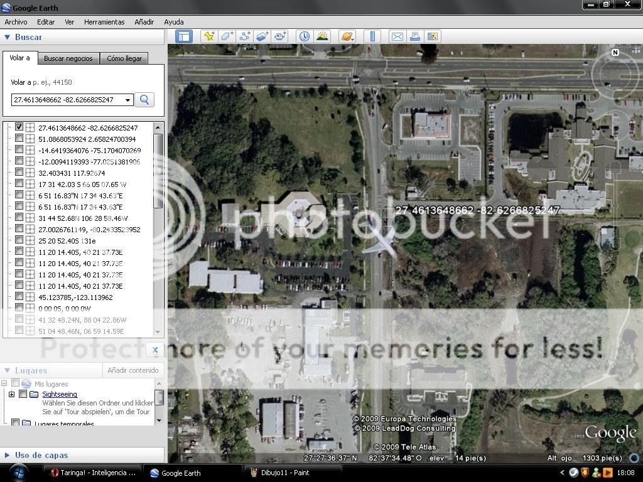The image size is (643, 482).
Task: Select the Volar a tab
Action: pyautogui.click(x=19, y=58)
